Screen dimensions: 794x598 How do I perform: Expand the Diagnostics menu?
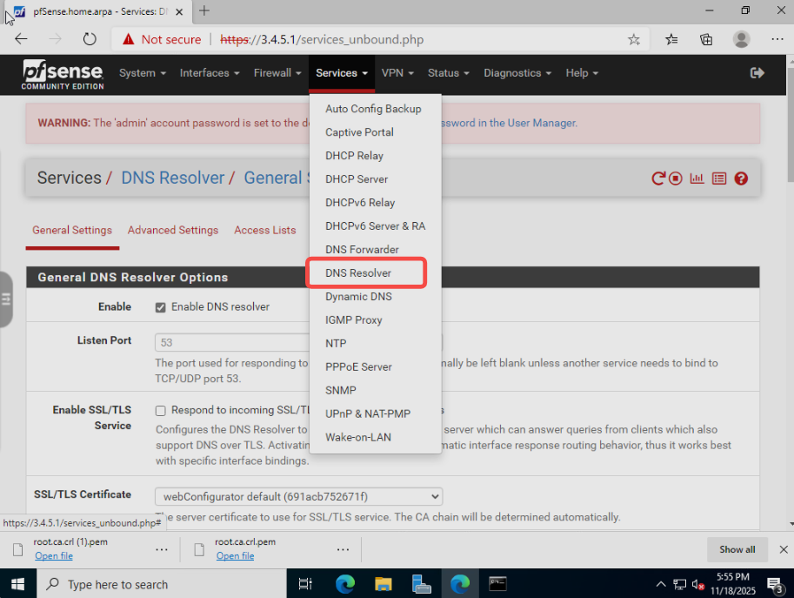click(517, 73)
